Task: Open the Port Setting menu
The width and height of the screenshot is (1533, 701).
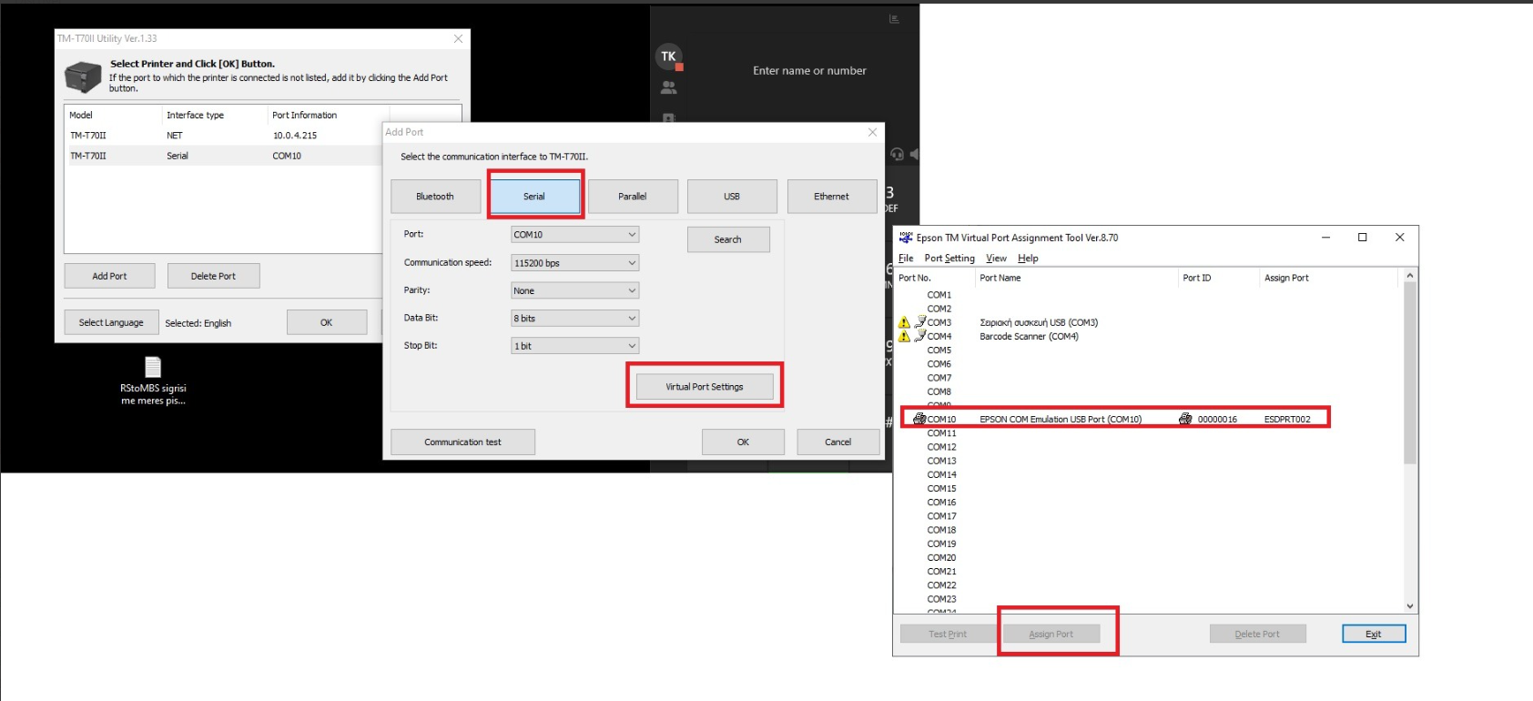Action: click(x=949, y=259)
